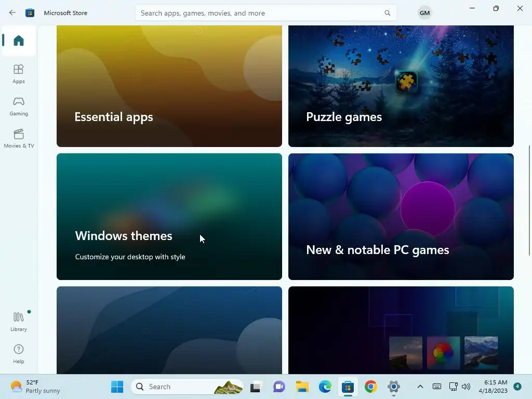
Task: Open Help in the sidebar
Action: pyautogui.click(x=19, y=354)
